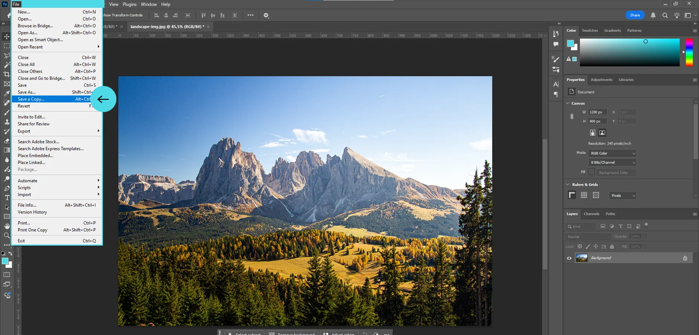
Task: Select the Type tool in toolbar
Action: click(x=7, y=198)
